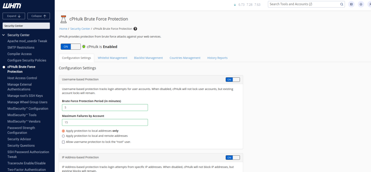Click the server info icon in header
This screenshot has width=371, height=172.
pyautogui.click(x=351, y=4)
